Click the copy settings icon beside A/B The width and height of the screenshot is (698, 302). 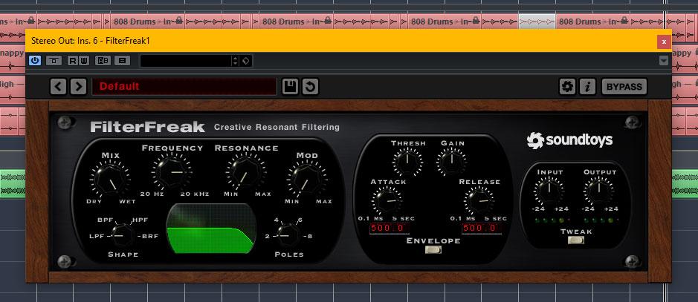click(x=122, y=60)
